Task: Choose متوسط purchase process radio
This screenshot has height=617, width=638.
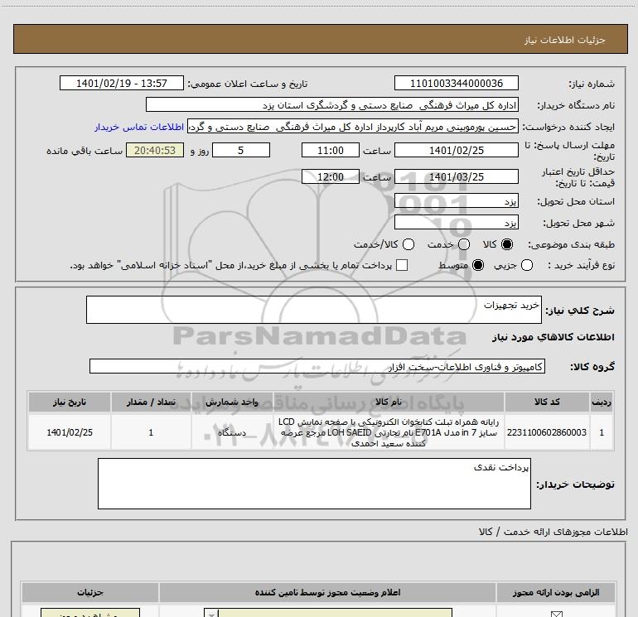Action: (478, 265)
